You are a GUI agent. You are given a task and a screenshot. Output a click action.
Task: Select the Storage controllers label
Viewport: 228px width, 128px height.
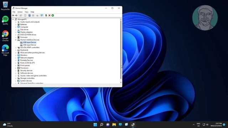(27, 78)
